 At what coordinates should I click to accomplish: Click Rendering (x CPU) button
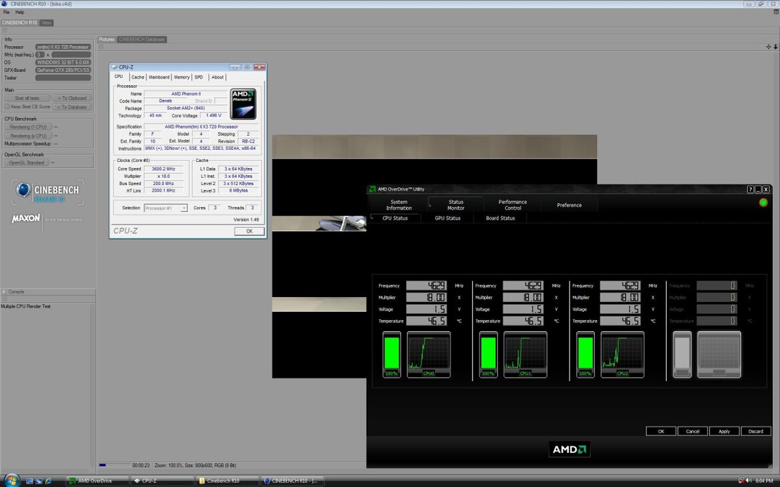tap(28, 136)
